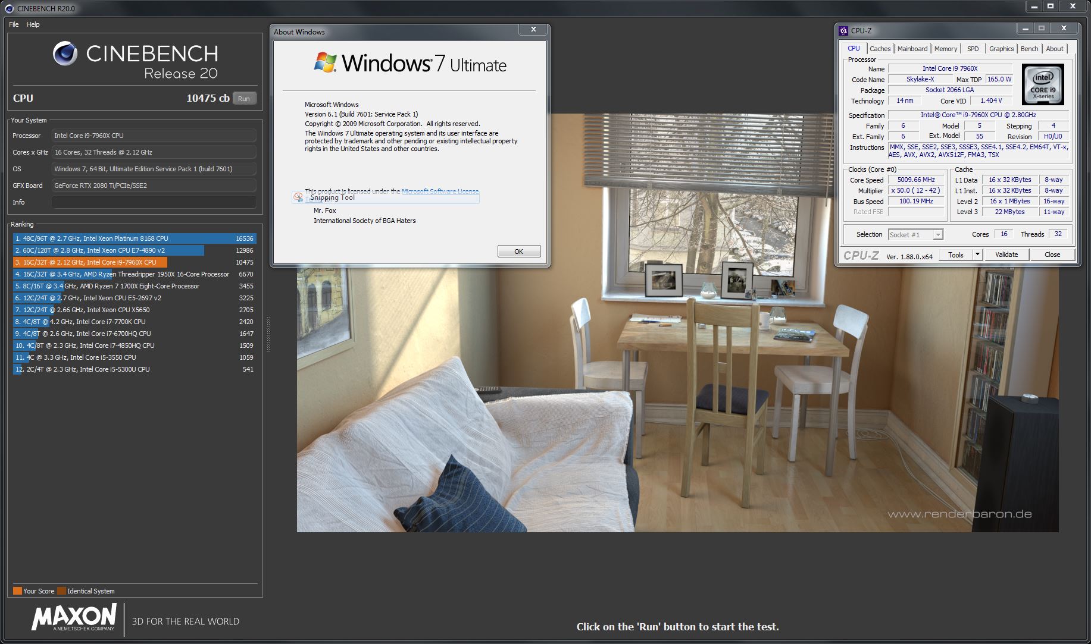Select ranking row Intel Core i5-3550 CPU
Viewport: 1091px width, 644px height.
pyautogui.click(x=135, y=357)
